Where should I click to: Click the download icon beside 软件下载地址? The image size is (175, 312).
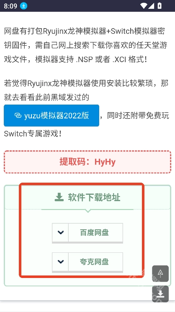[x=59, y=197]
